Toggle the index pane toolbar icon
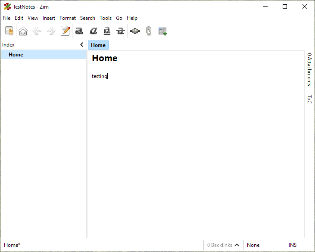The width and height of the screenshot is (315, 252). coord(9,31)
